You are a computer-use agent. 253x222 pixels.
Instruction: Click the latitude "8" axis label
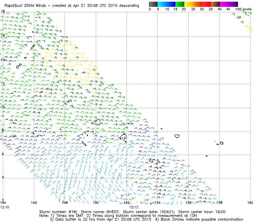coord(3,130)
